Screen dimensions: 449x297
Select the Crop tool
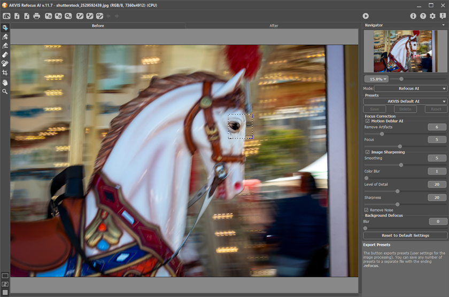pos(5,73)
